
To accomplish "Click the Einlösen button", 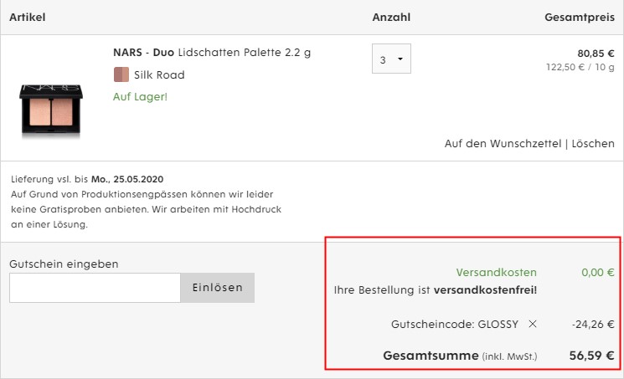I will click(x=217, y=288).
